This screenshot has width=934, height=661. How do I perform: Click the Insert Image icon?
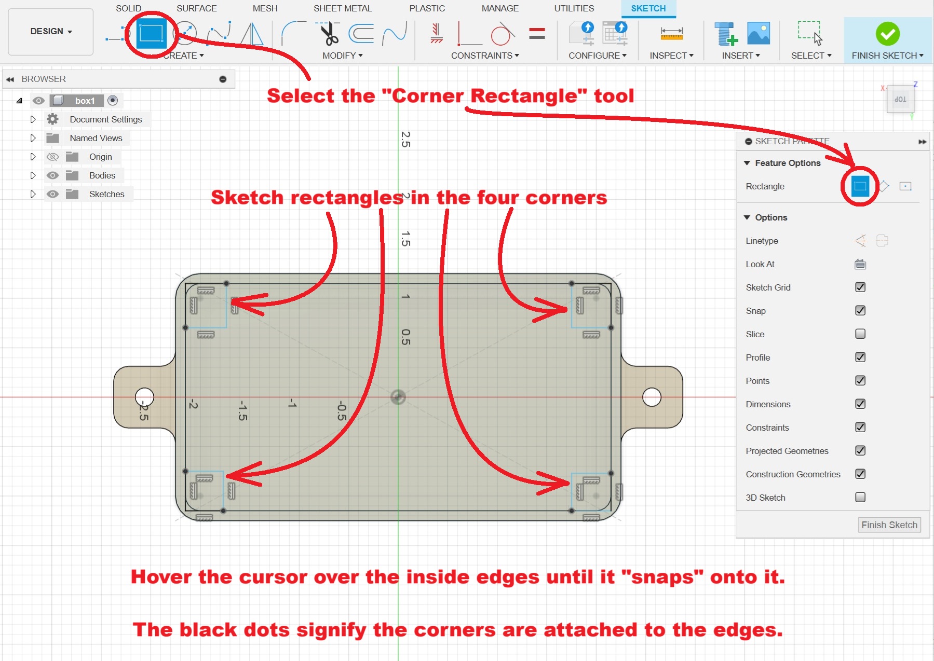coord(758,34)
